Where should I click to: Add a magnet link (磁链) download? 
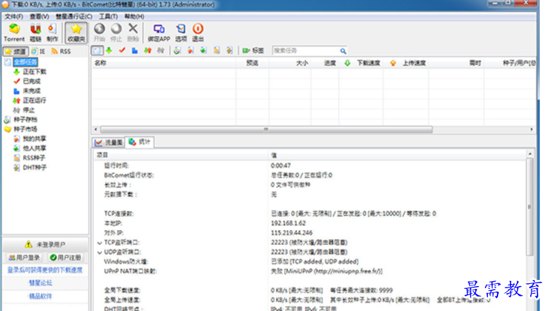(x=35, y=32)
